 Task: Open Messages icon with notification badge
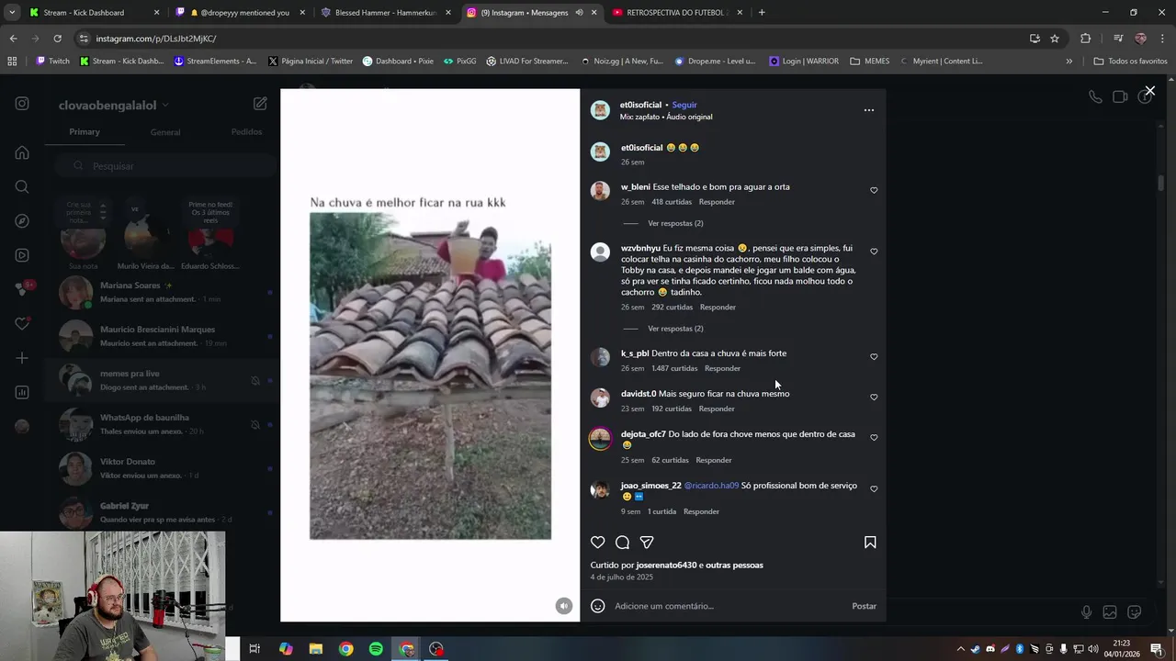[22, 289]
